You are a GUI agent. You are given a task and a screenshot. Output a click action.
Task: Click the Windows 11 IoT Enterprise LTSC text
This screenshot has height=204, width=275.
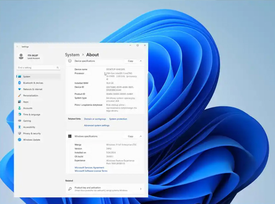(x=121, y=145)
